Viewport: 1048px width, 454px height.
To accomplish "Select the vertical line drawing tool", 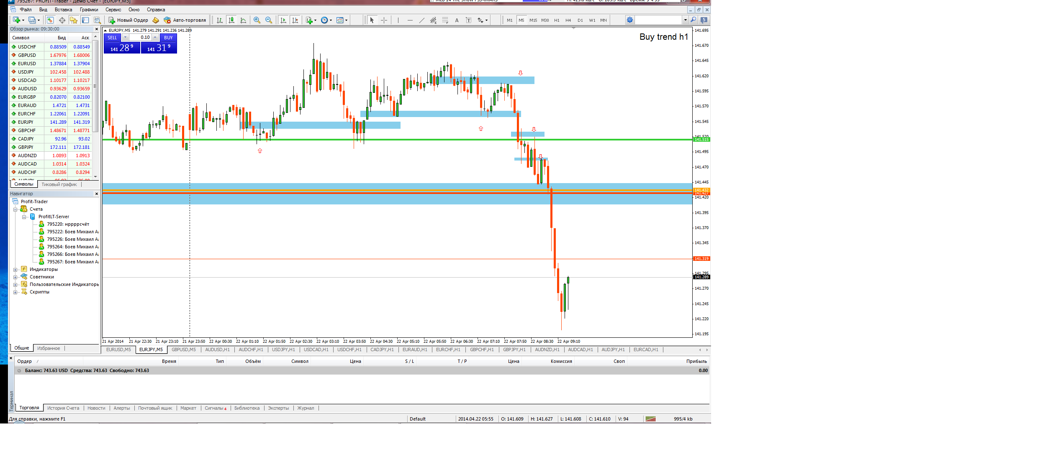I will tap(398, 20).
